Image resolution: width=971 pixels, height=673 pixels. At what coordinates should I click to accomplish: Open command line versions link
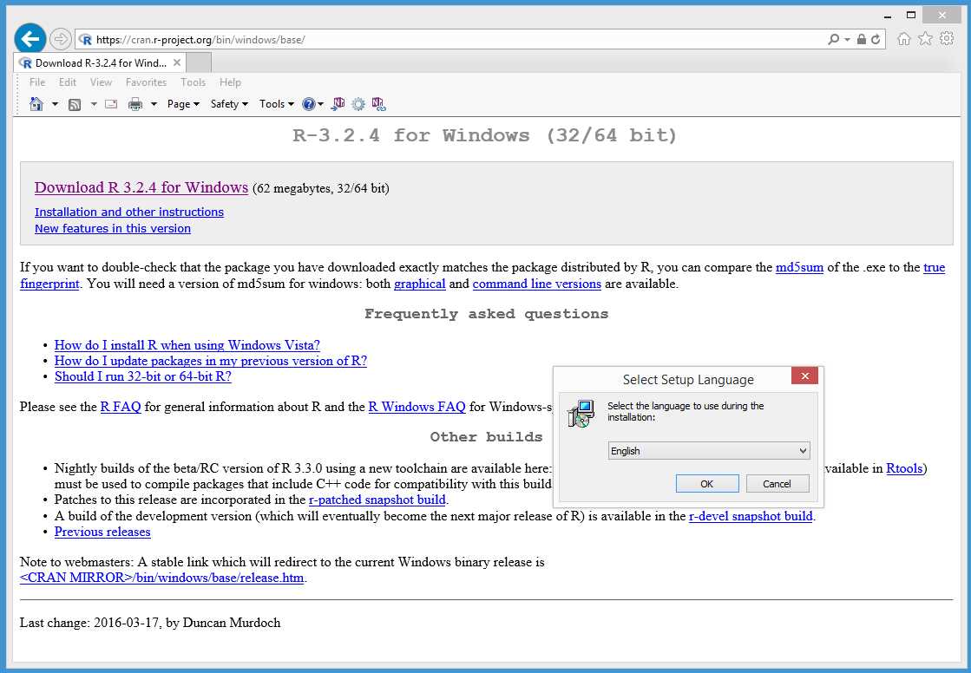point(537,284)
